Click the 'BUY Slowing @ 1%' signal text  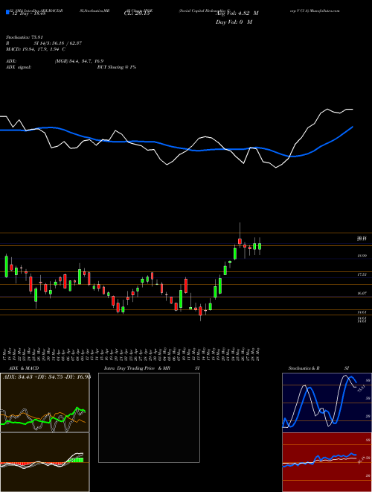point(117,67)
